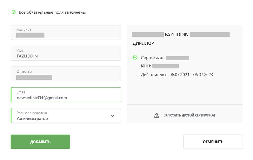Click the ДОБАВИТЬ button

click(40, 142)
